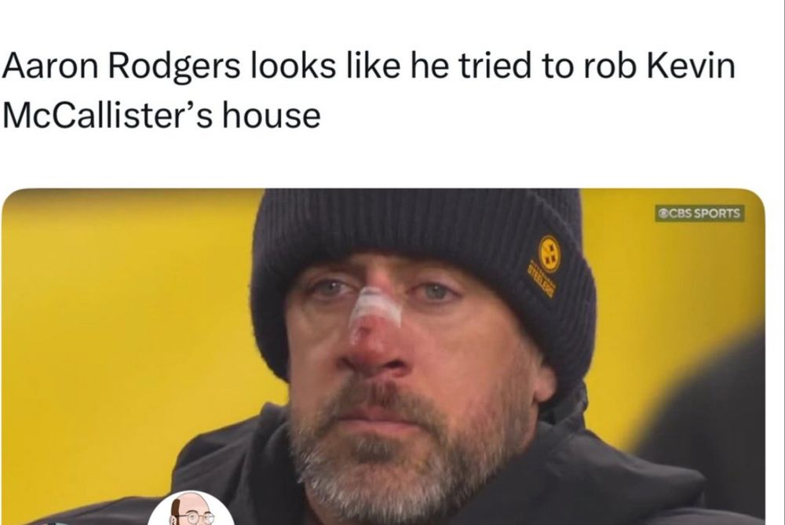This screenshot has width=785, height=525.
Task: Click the white bandage on the nose
Action: (x=375, y=308)
